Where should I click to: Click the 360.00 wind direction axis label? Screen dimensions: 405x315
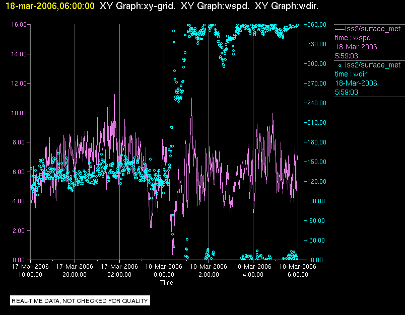[317, 25]
